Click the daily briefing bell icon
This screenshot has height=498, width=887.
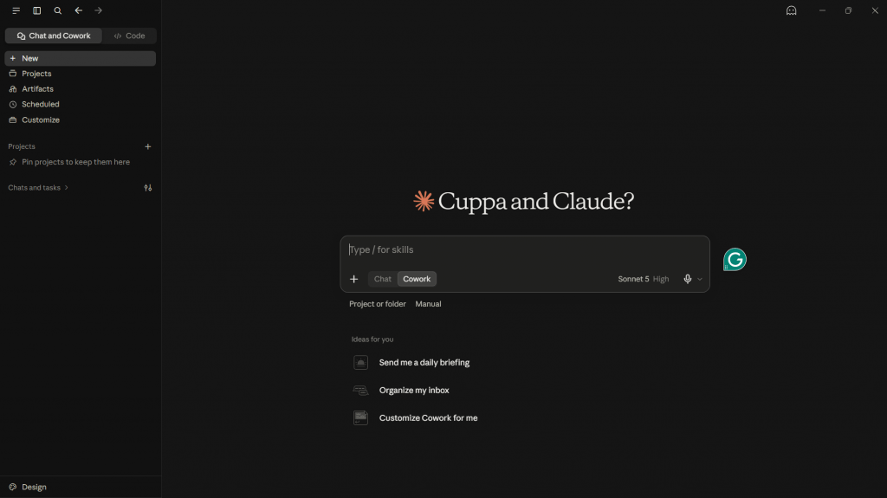click(361, 363)
